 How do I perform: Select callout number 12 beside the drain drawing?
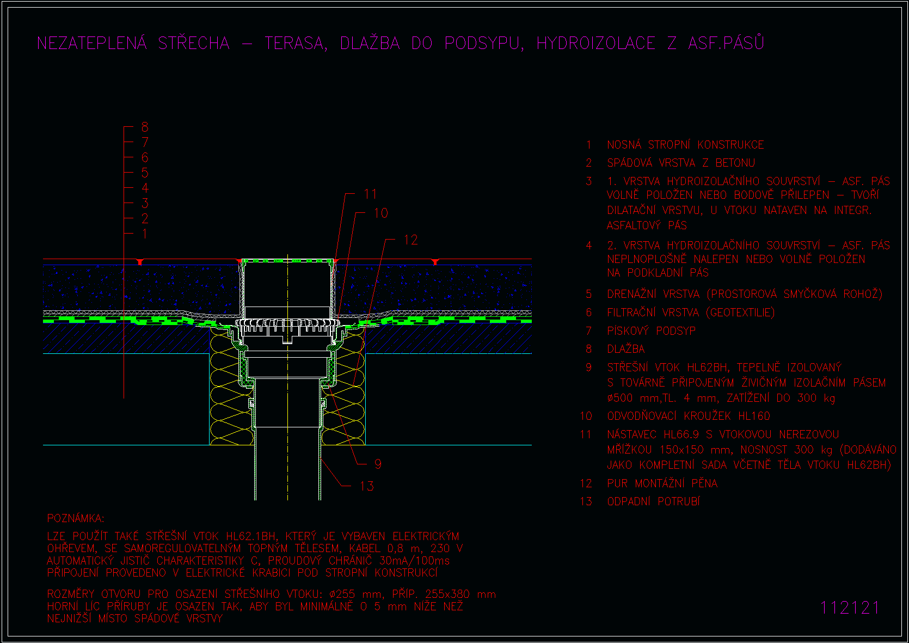tap(411, 240)
